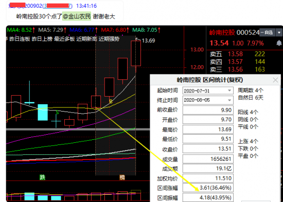
Task: Open the 起始时间 date dropdown
Action: [229, 90]
